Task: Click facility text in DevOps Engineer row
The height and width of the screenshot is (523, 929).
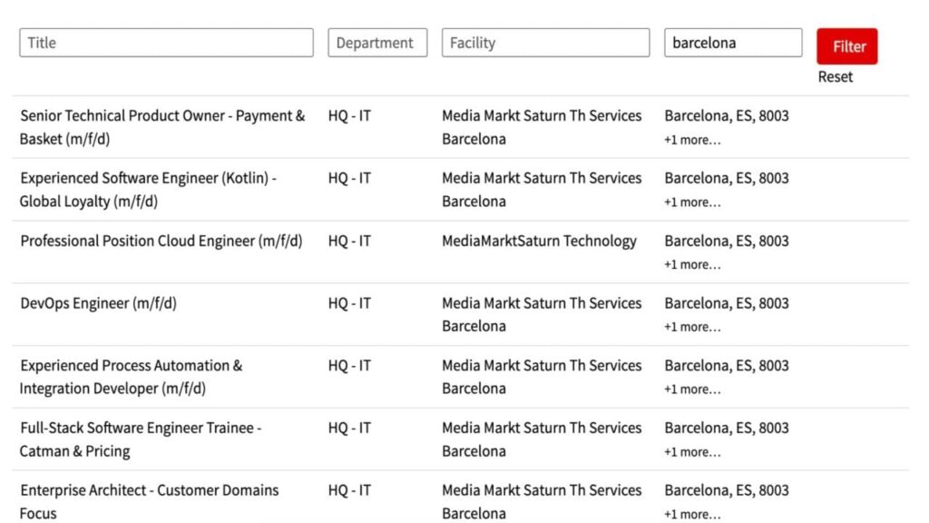Action: click(542, 314)
